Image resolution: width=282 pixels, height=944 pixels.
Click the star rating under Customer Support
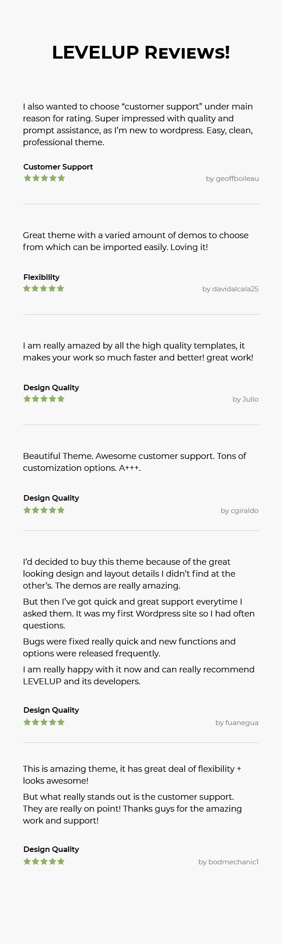44,178
